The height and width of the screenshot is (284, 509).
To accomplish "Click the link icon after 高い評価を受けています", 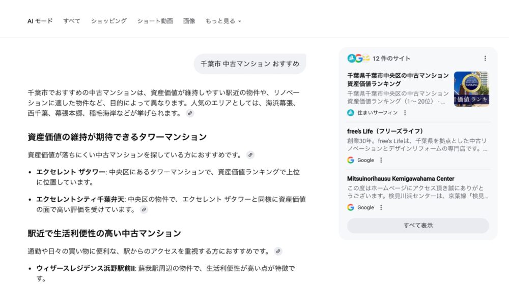I will [x=144, y=209].
